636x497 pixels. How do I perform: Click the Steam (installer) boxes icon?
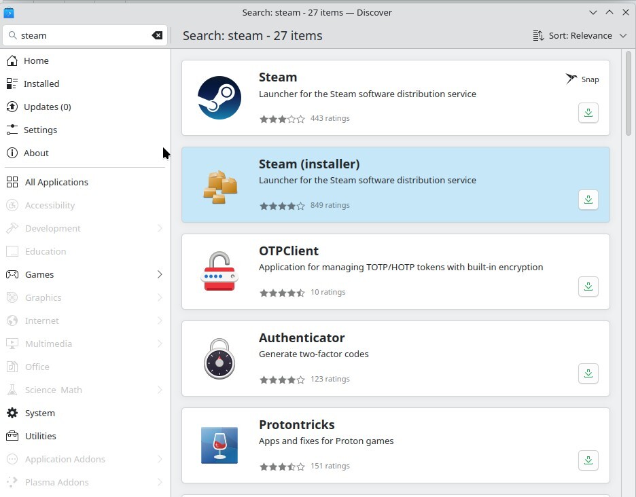click(220, 186)
